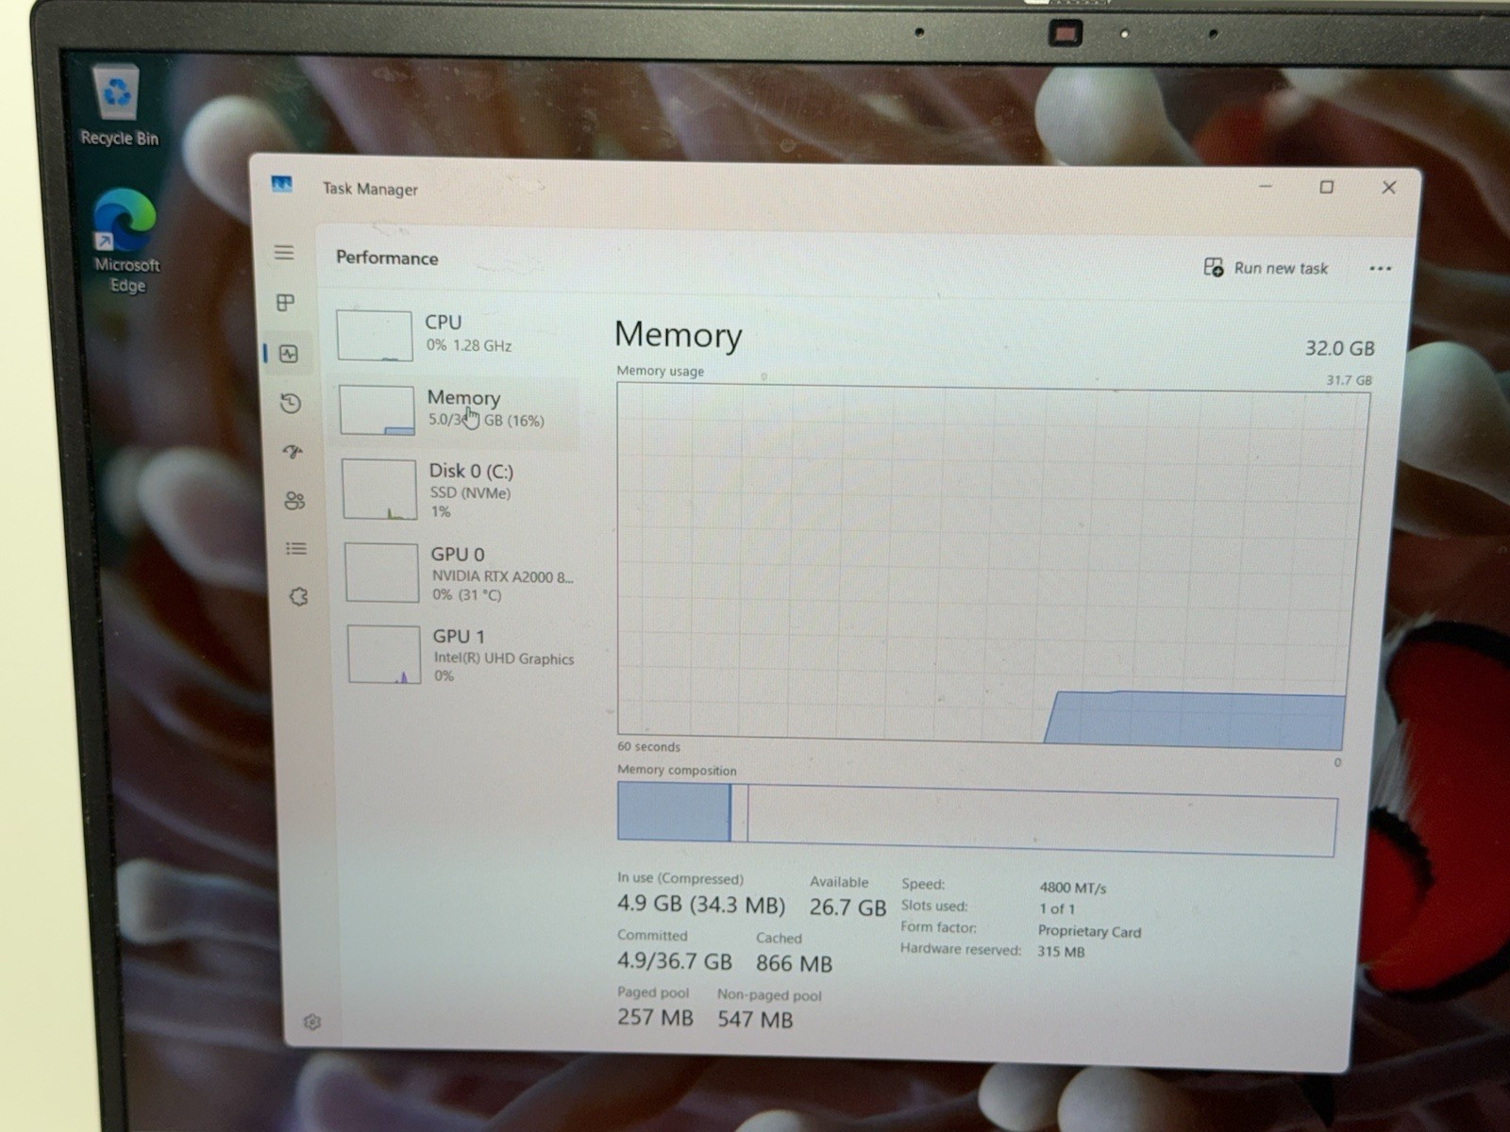Minimize the Task Manager window
Image resolution: width=1510 pixels, height=1132 pixels.
[x=1266, y=186]
